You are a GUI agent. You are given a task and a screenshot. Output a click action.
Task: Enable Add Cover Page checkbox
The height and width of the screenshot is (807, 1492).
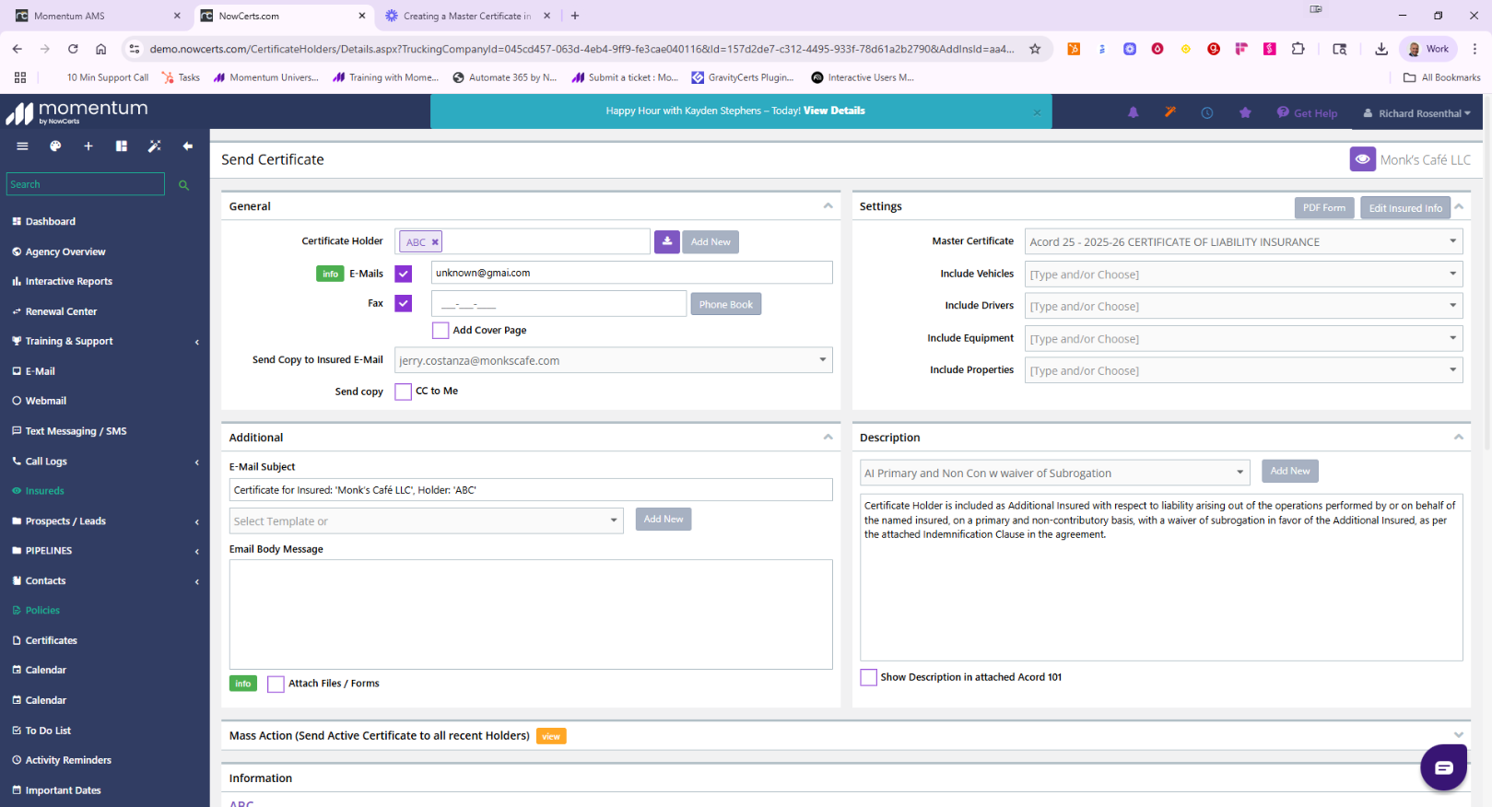[x=441, y=330]
